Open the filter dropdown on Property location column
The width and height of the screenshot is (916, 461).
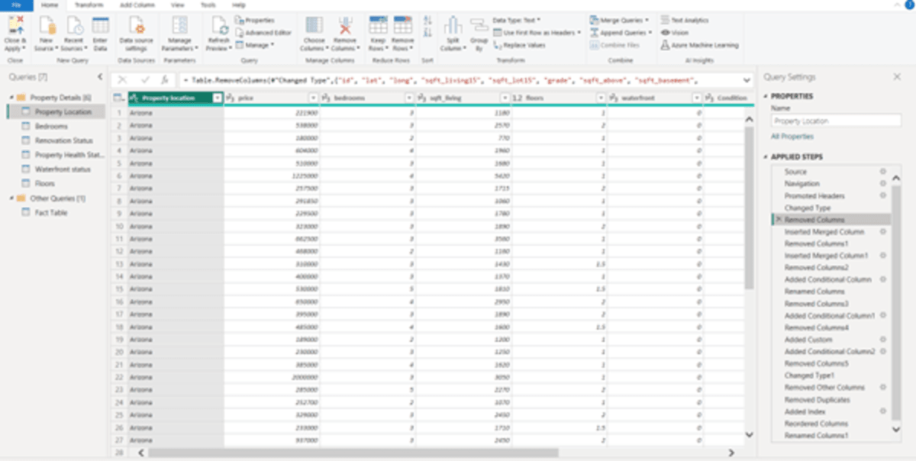click(x=218, y=98)
